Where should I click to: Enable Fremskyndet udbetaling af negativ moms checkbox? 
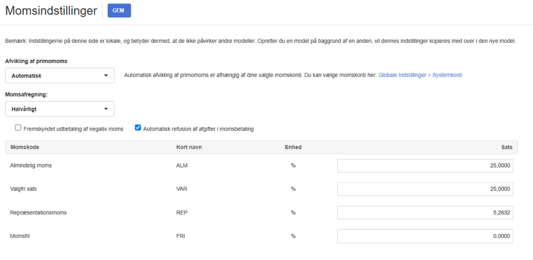click(x=18, y=128)
